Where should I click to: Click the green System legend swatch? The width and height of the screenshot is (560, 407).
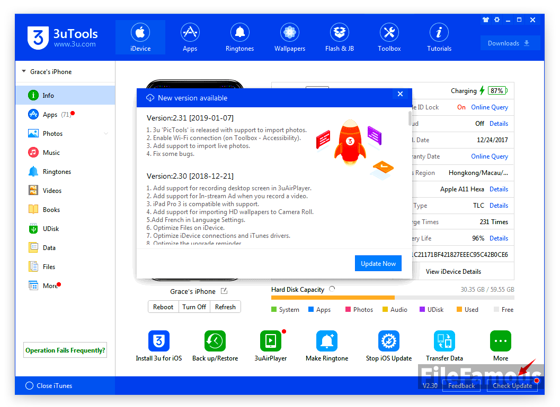[x=274, y=309]
